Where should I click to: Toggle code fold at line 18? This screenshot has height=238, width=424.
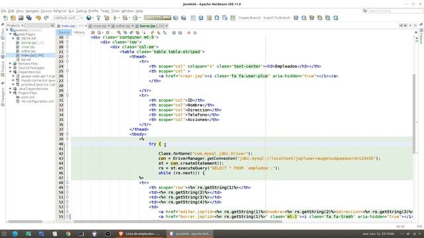click(67, 37)
